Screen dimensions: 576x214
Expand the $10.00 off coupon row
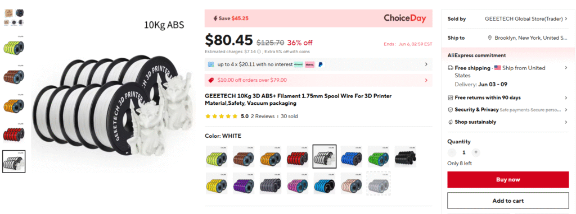tap(318, 80)
